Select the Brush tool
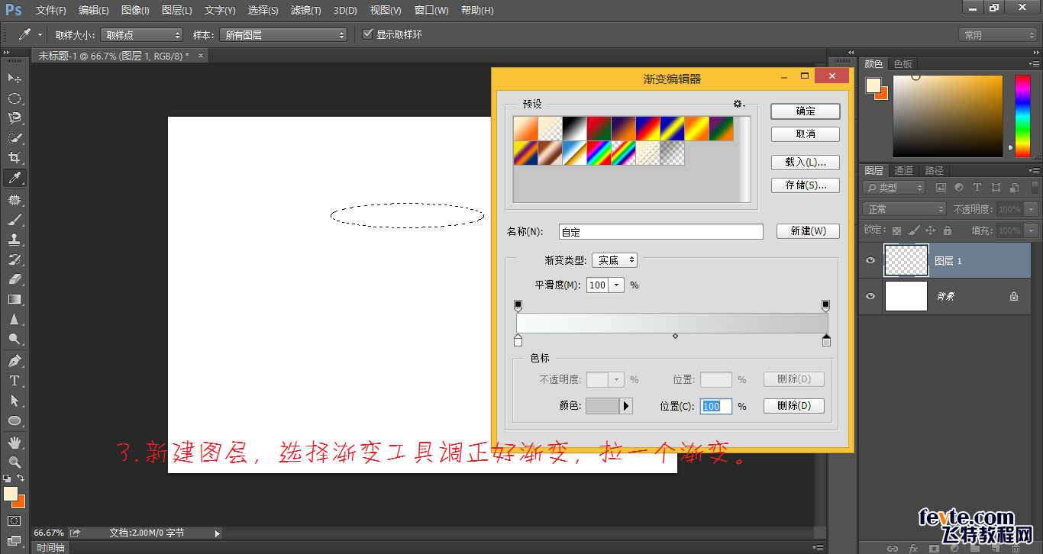 click(x=15, y=220)
